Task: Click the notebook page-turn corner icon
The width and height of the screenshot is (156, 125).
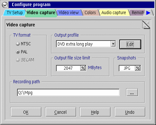Action: [146, 25]
